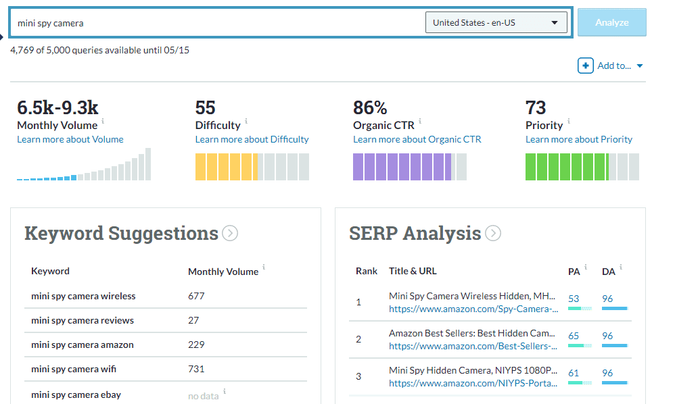Click info icon next to Priority score
Screen dimensions: 675x404
[569, 122]
